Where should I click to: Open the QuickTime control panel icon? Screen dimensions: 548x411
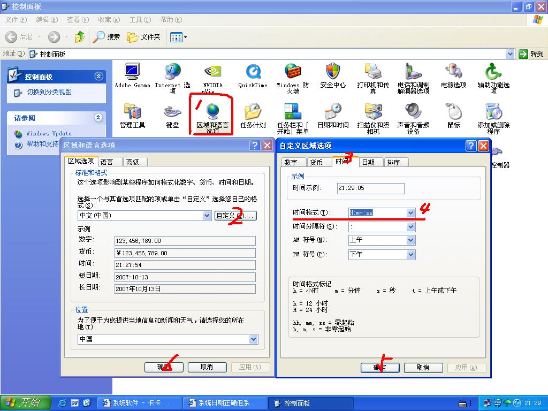coord(253,71)
